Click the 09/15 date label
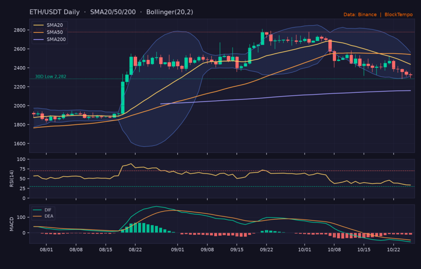 pyautogui.click(x=237, y=250)
